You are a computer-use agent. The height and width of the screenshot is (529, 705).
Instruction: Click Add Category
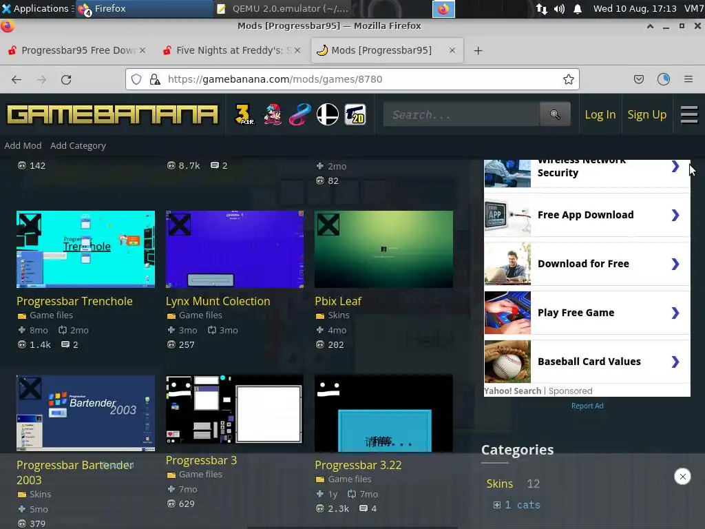tap(78, 146)
